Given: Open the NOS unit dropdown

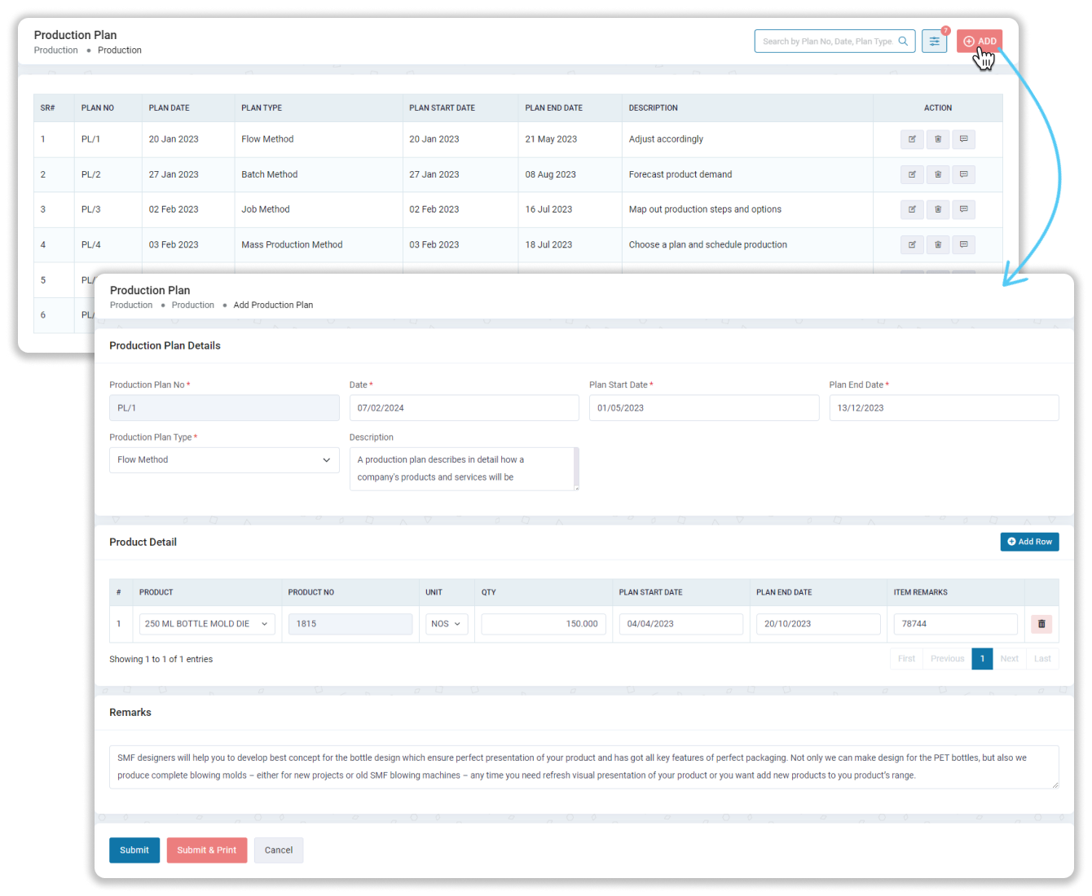Looking at the screenshot, I should (447, 624).
